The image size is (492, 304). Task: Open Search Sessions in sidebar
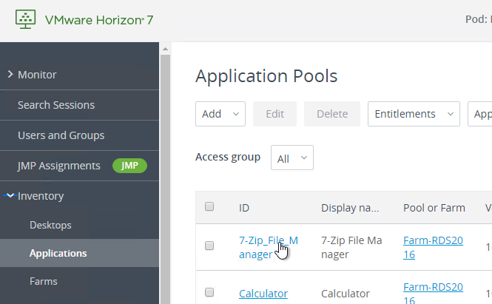pyautogui.click(x=56, y=105)
